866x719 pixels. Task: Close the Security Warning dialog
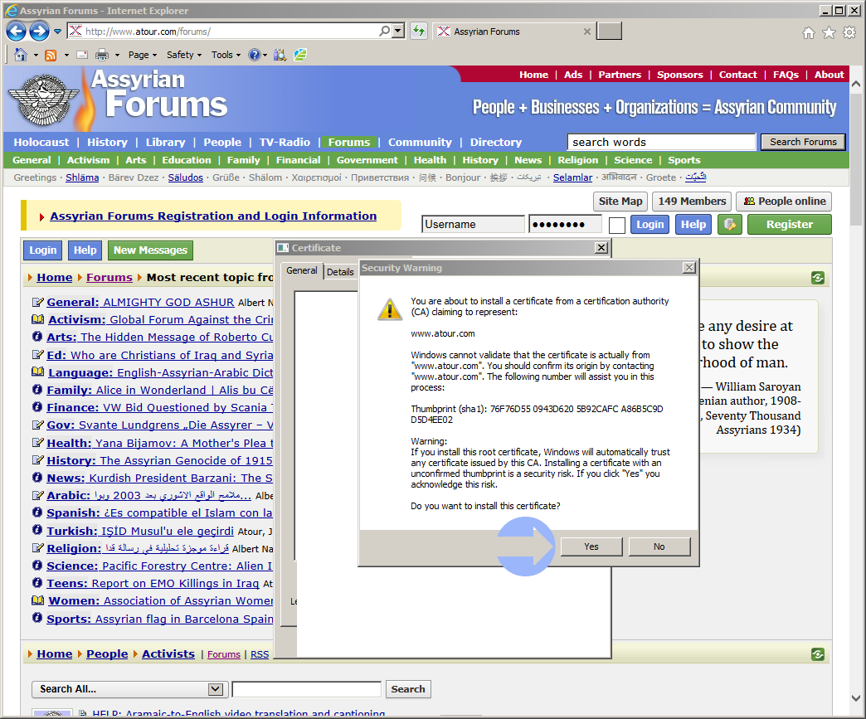click(688, 268)
